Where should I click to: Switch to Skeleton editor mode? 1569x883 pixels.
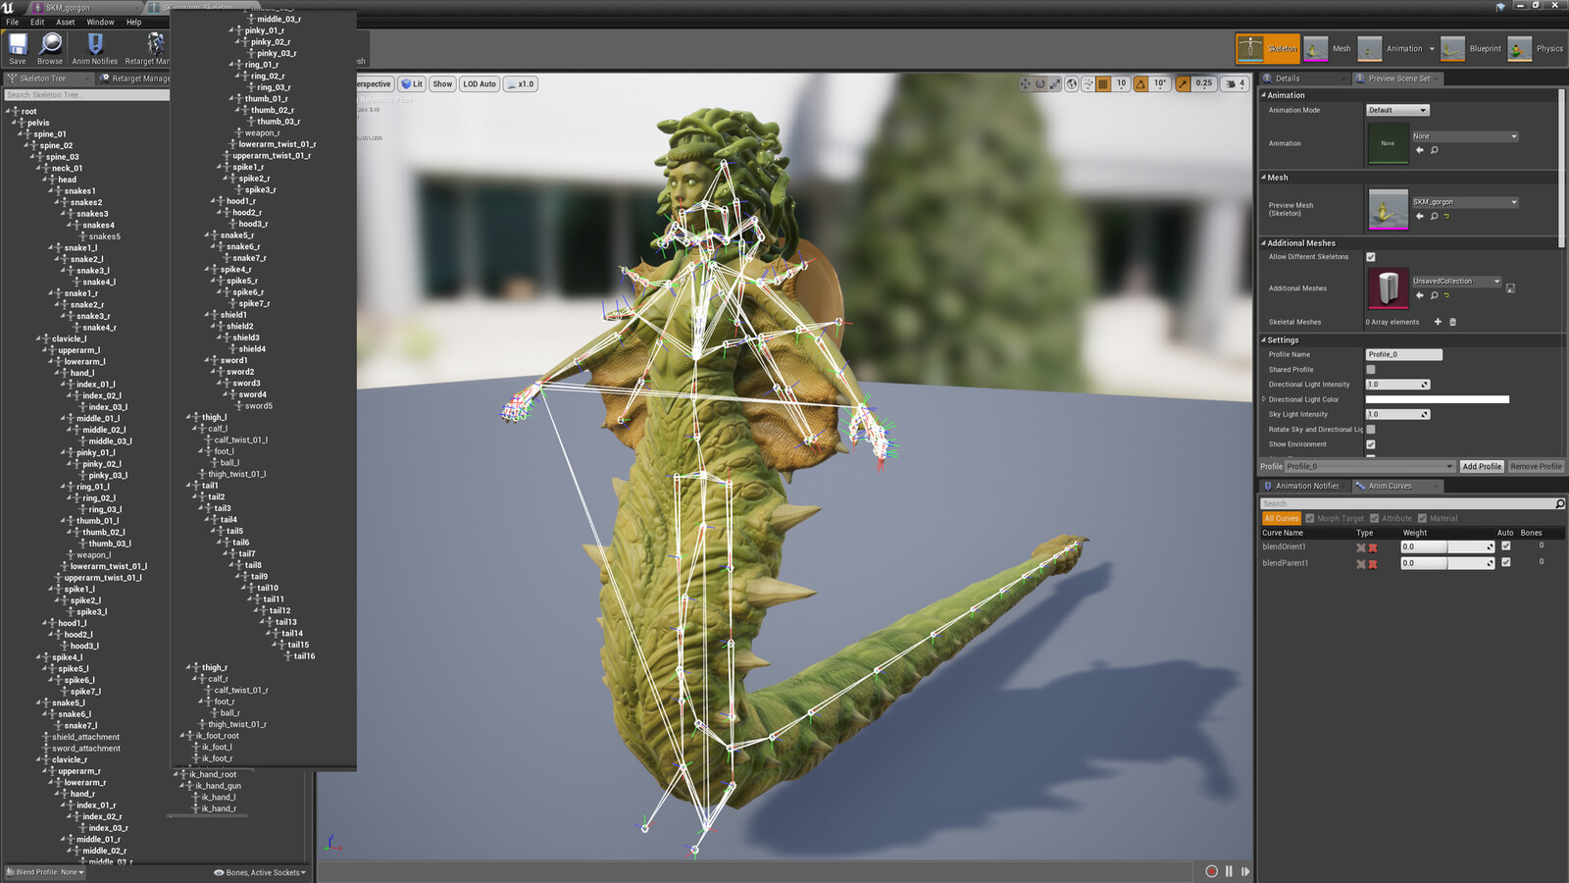pos(1268,48)
